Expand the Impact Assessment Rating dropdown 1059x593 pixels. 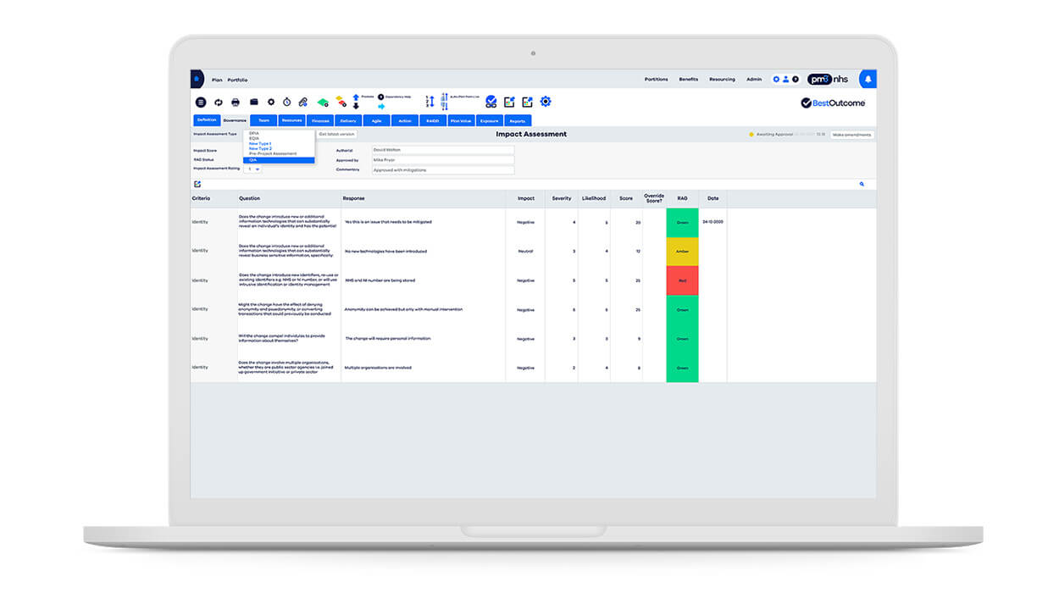(252, 169)
